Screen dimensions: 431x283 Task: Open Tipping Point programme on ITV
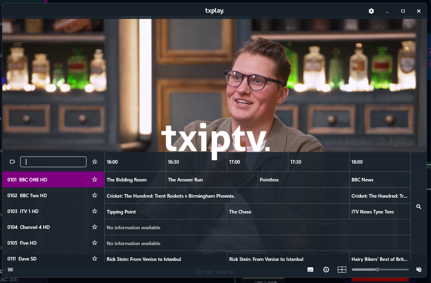coord(166,211)
